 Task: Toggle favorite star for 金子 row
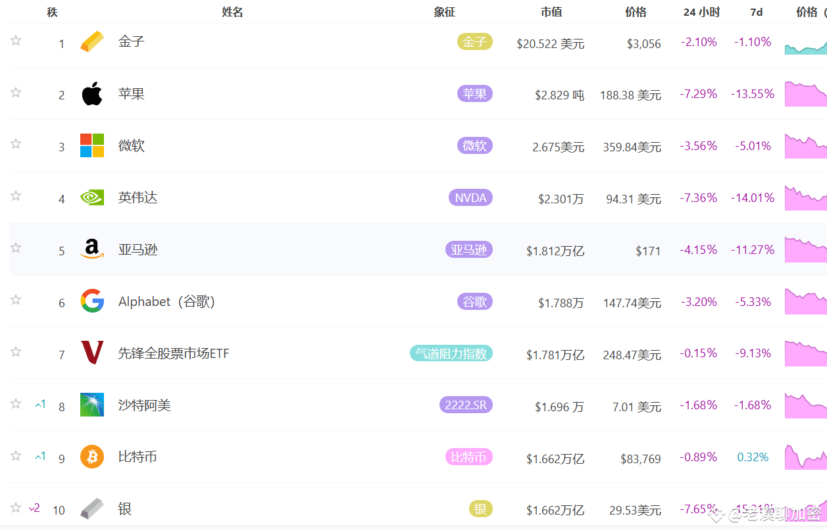(16, 41)
